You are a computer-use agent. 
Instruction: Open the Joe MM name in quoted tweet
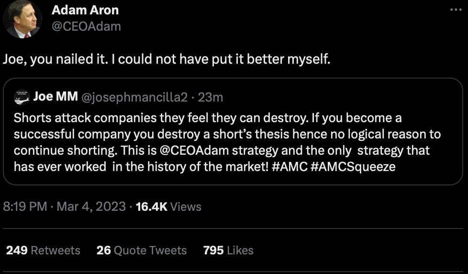tap(56, 97)
